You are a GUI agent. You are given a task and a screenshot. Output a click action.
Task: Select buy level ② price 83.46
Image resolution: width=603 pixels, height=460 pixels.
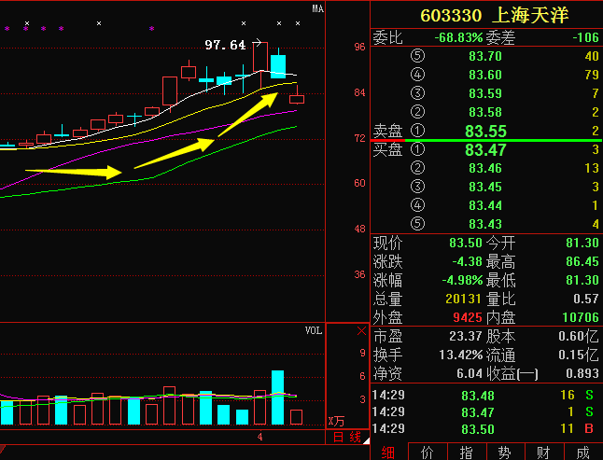click(x=485, y=168)
